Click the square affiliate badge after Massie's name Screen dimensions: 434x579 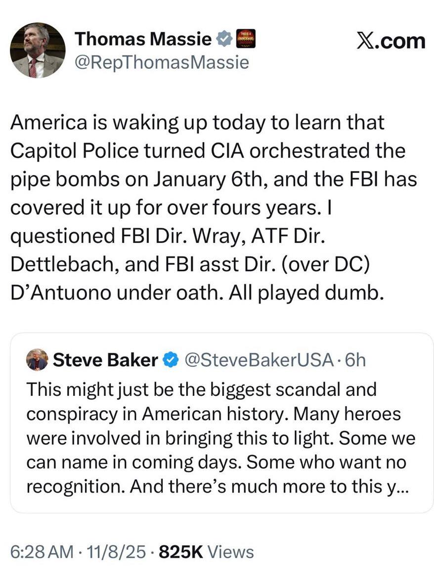pos(246,39)
